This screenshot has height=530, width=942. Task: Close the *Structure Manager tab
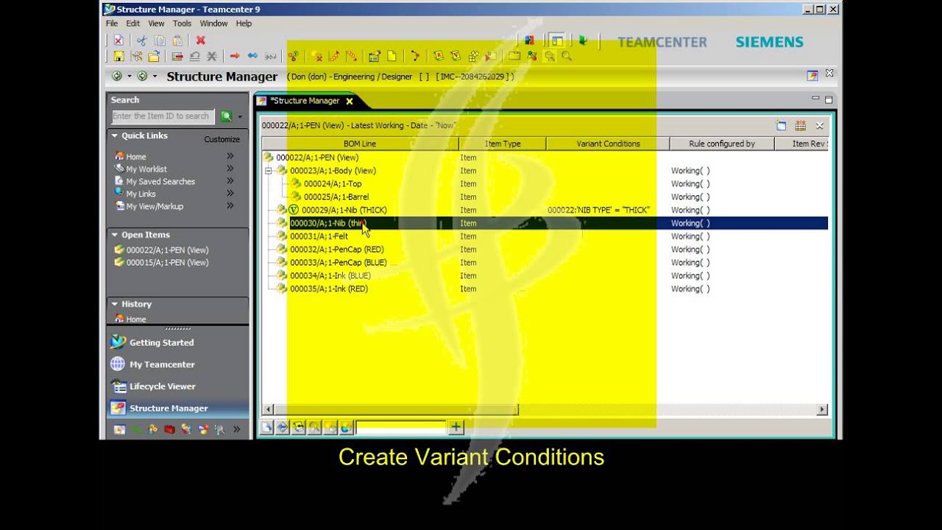350,102
